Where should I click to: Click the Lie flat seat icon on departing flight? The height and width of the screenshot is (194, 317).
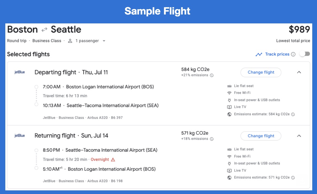(x=229, y=86)
